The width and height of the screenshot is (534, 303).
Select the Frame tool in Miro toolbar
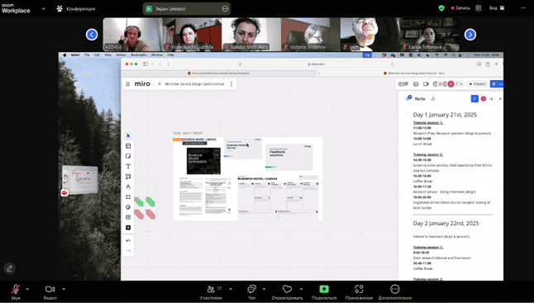pos(128,196)
